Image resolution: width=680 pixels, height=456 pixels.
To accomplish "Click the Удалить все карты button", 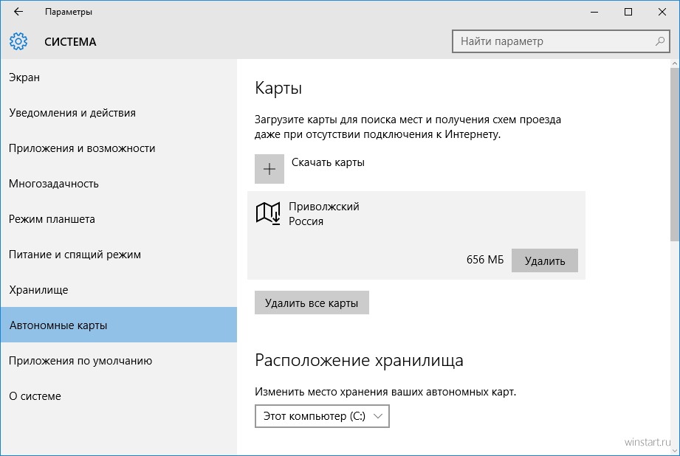I will coord(312,303).
